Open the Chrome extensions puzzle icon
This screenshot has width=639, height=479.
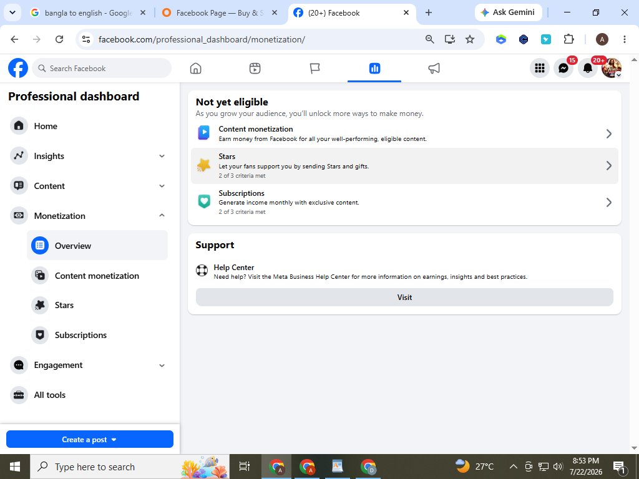pos(568,39)
